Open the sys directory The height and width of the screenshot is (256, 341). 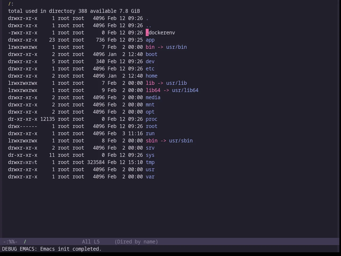click(150, 155)
